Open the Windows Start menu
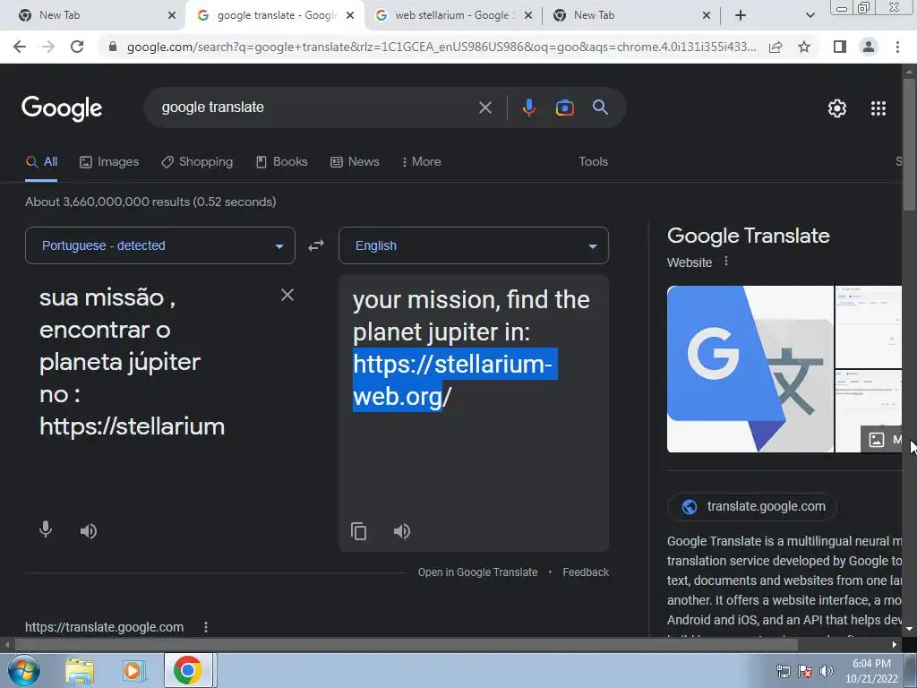Viewport: 917px width, 688px height. (x=22, y=670)
